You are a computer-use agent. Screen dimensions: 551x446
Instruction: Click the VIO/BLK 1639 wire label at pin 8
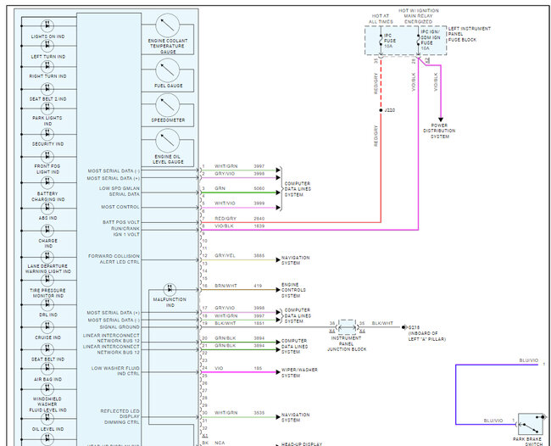(239, 226)
